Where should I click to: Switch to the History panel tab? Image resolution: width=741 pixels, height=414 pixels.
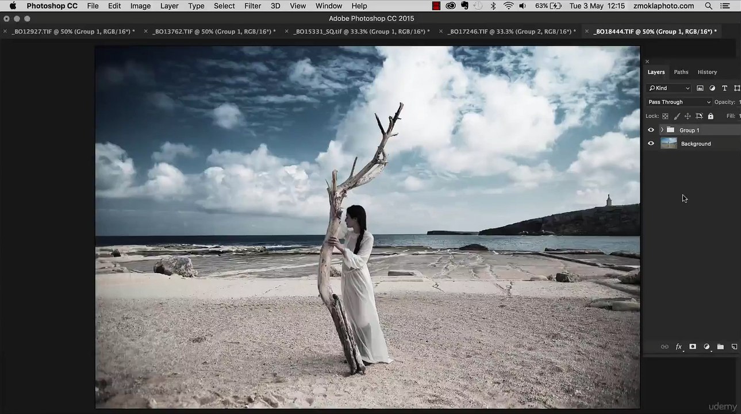(x=707, y=72)
